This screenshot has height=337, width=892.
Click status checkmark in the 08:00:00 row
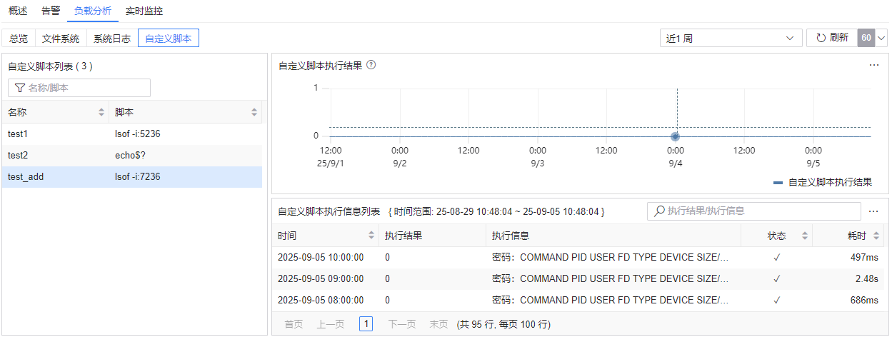tap(777, 300)
